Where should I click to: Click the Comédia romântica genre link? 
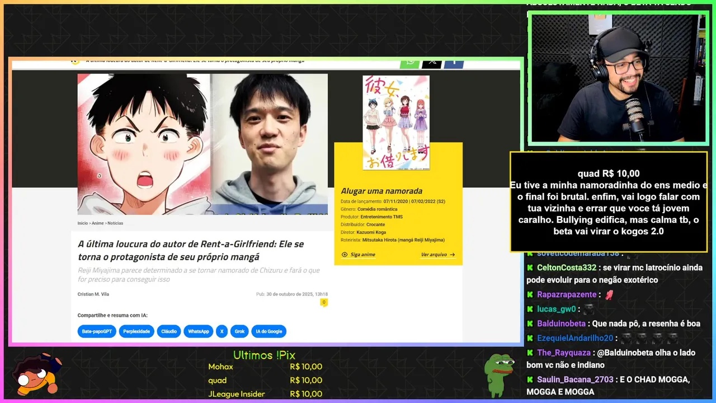378,209
